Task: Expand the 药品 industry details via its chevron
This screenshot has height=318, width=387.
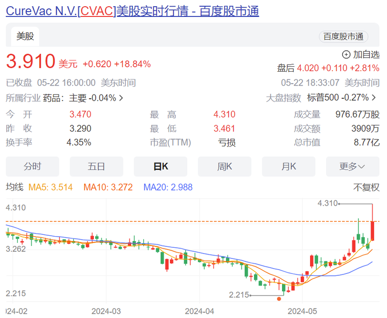Action: pos(120,97)
